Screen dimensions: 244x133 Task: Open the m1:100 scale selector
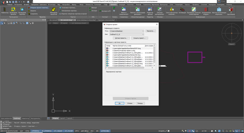coord(204,131)
